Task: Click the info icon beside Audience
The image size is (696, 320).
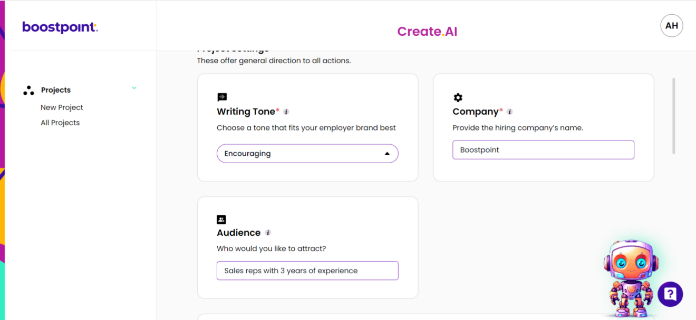Action: 267,233
